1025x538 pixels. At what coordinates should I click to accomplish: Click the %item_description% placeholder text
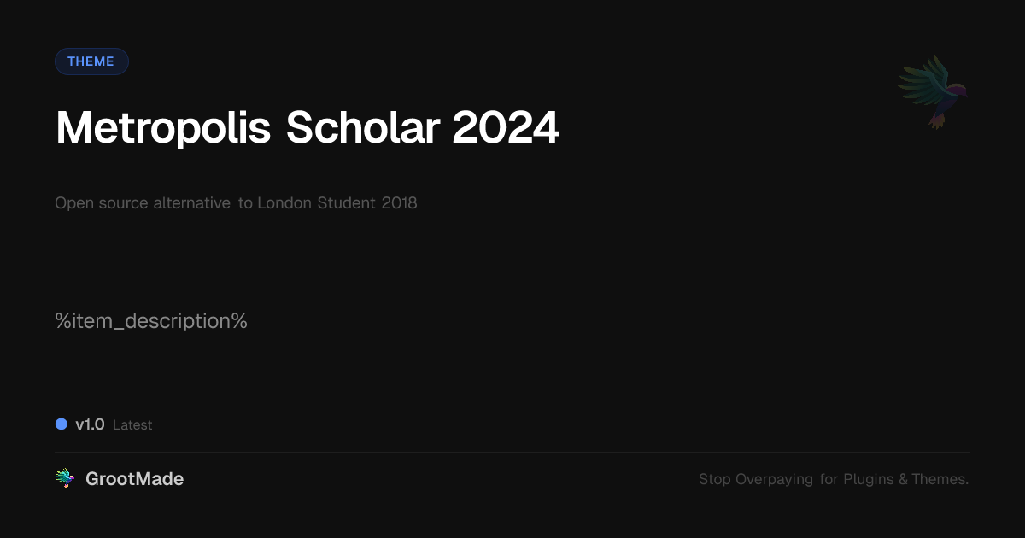(x=151, y=321)
